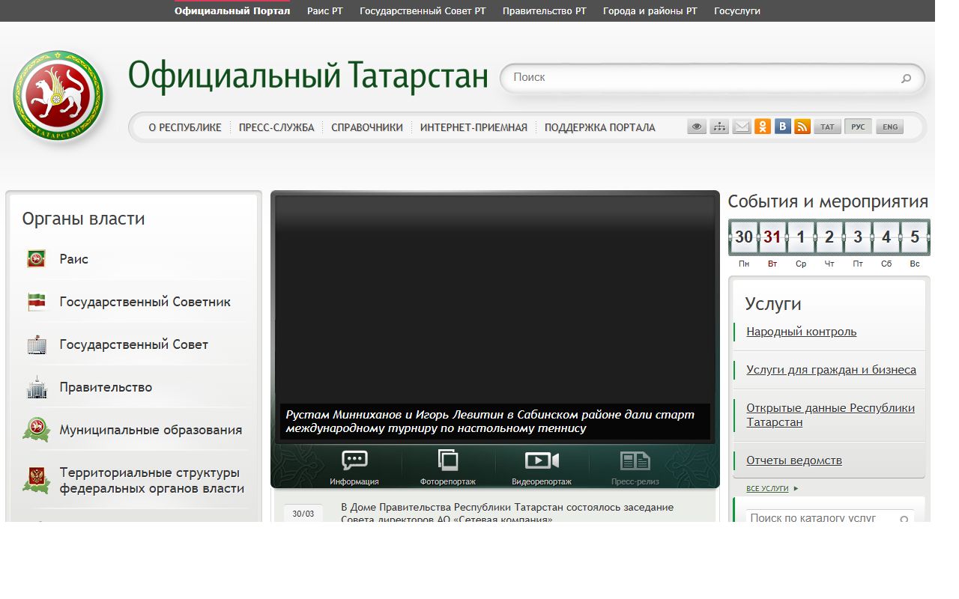This screenshot has height=599, width=959.
Task: Switch language to ENG
Action: (890, 127)
